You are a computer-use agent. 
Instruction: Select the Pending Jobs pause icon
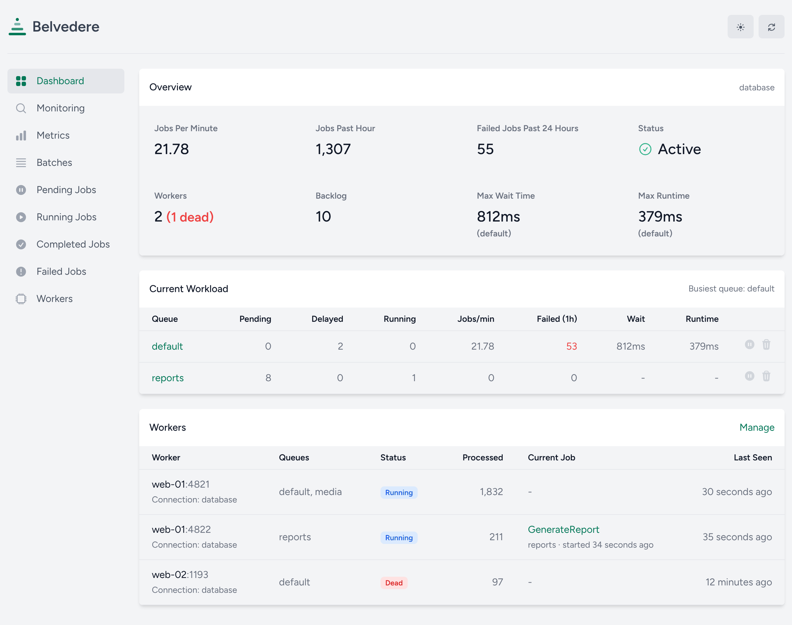pos(21,190)
